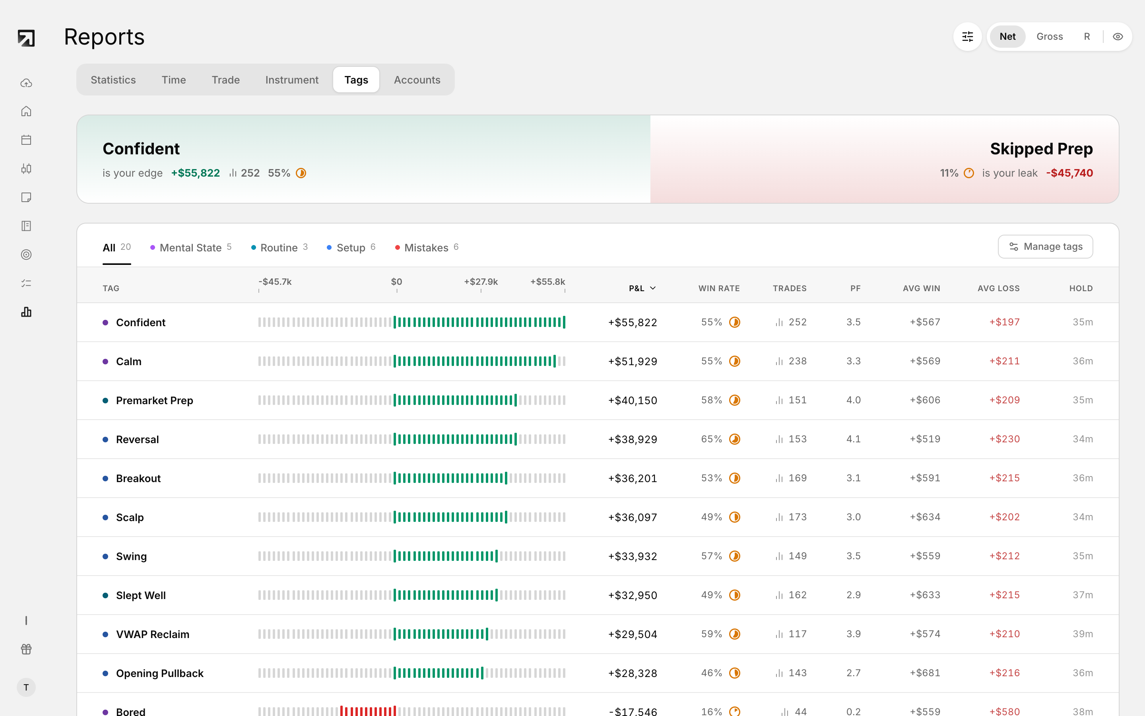Screen dimensions: 1145x716
Task: Open the Confident edge banner
Action: [363, 159]
